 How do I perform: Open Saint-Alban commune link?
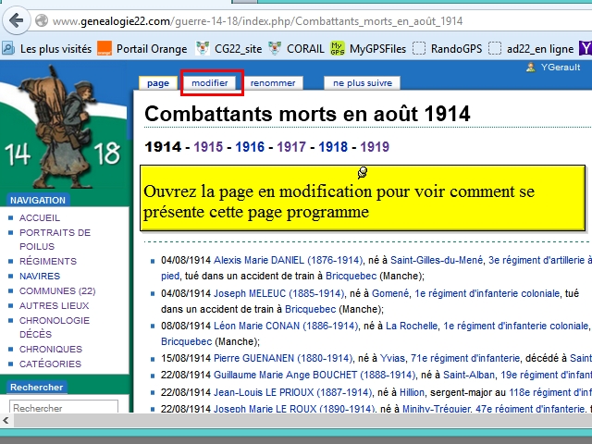tap(469, 375)
